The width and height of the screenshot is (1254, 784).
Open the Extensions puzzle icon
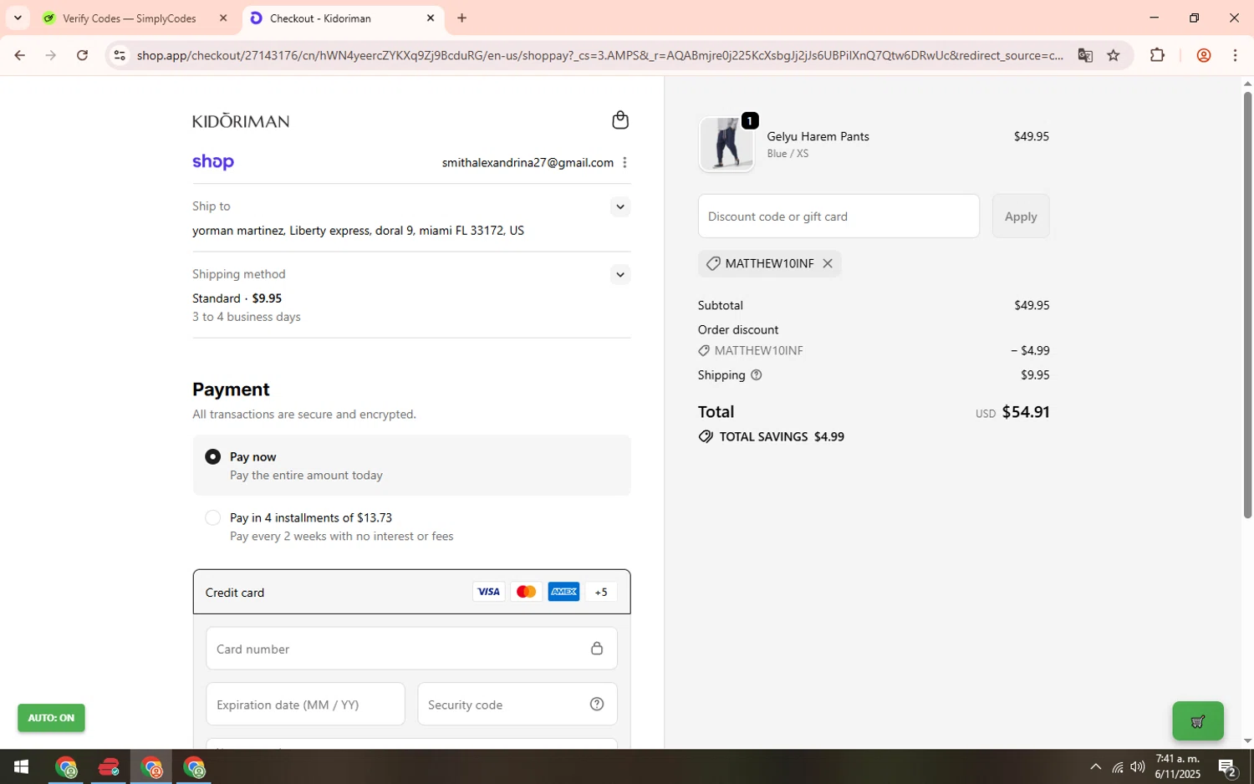point(1157,55)
